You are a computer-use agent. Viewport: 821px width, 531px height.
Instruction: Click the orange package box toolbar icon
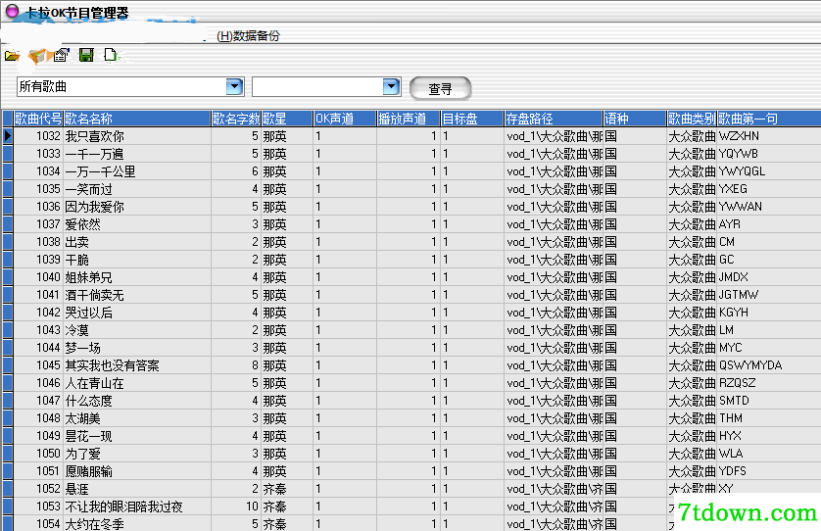[x=37, y=56]
